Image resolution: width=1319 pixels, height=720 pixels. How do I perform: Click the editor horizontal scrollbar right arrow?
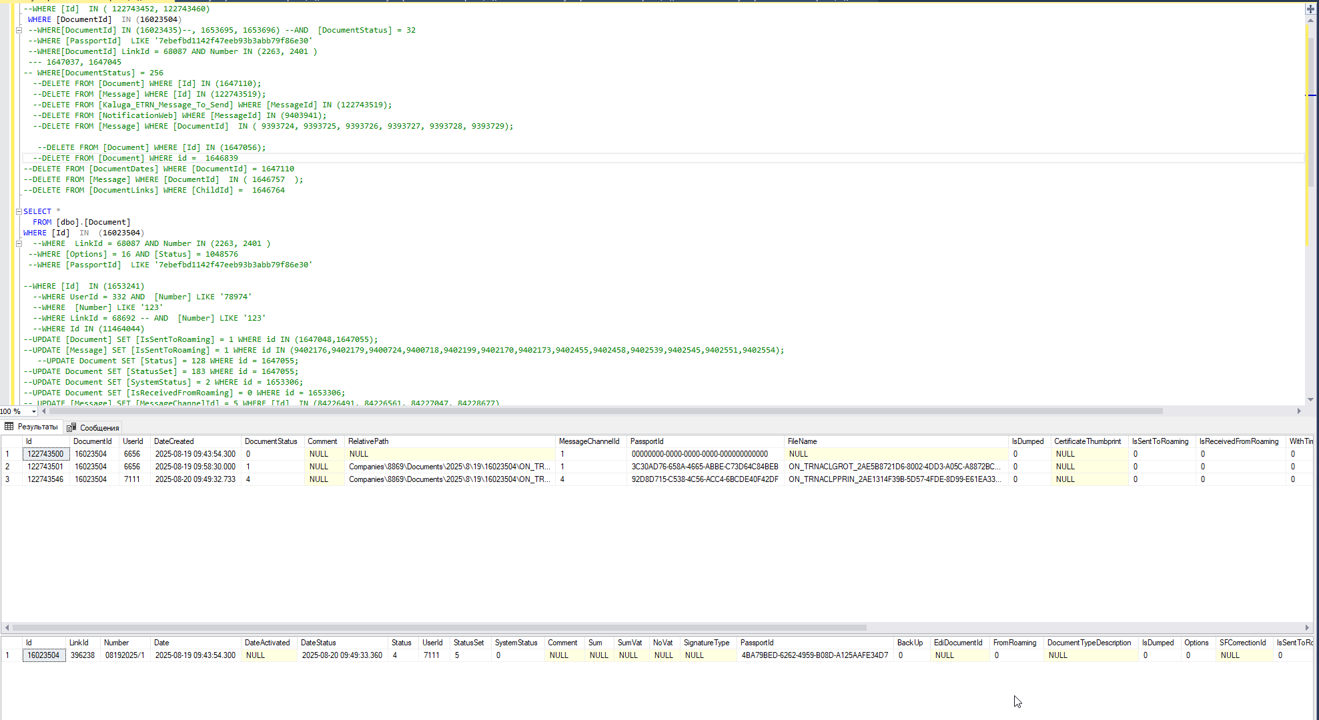pos(1299,411)
